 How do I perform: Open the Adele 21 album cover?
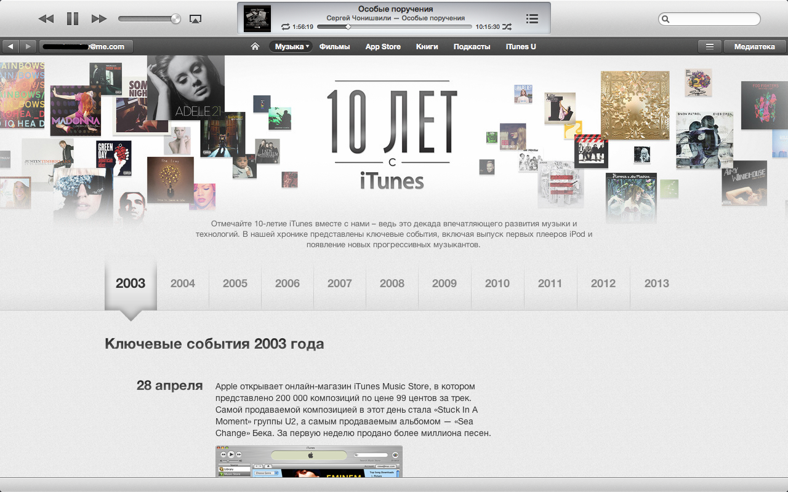point(185,87)
